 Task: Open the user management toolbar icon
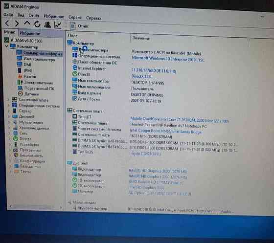(47, 24)
